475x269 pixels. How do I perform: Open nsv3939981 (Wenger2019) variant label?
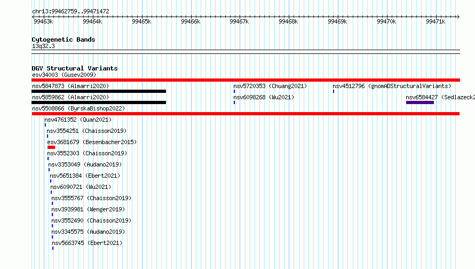(x=88, y=209)
